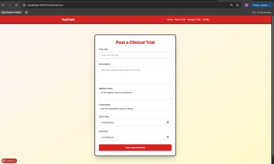Open the zoom magnifier icon in address bar
Screen dimensions: 274x164
pyautogui.click(x=232, y=5)
